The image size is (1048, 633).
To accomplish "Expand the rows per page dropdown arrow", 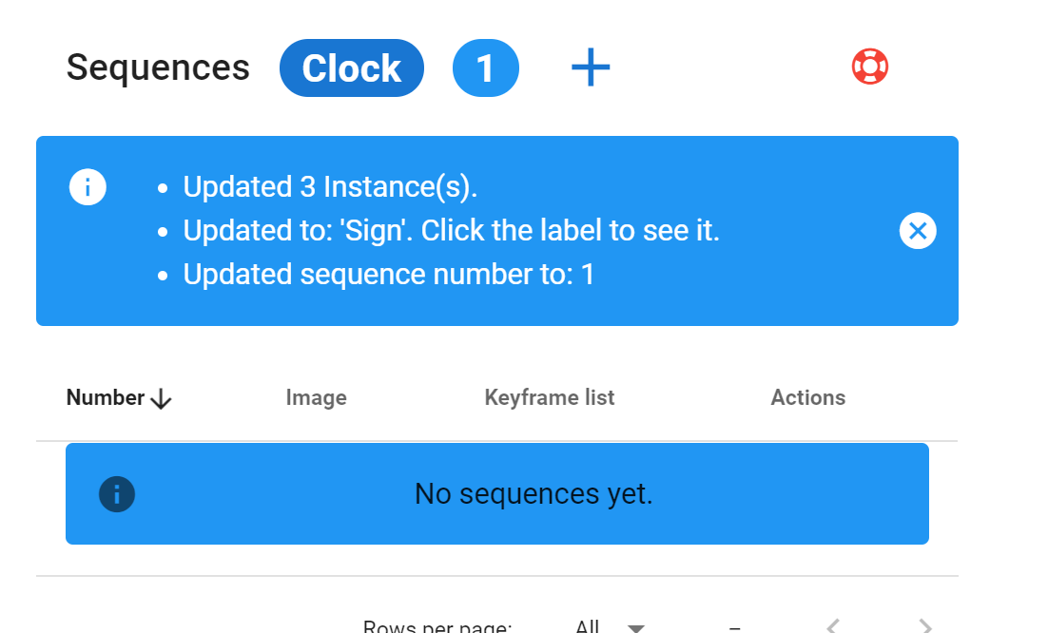I will (x=636, y=627).
